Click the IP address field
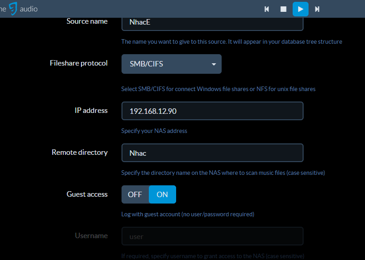365x260 pixels. click(212, 111)
